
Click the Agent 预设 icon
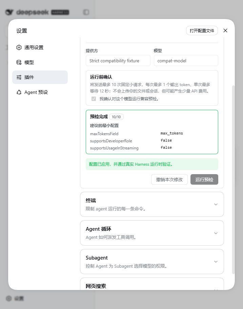click(x=19, y=92)
